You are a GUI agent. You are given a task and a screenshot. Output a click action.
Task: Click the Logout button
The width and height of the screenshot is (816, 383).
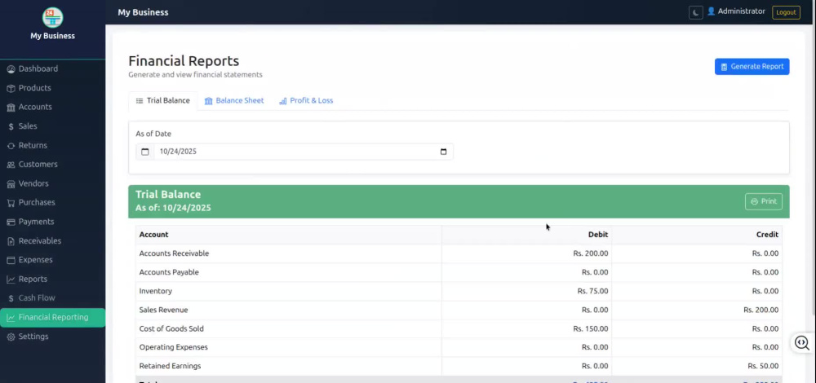786,12
